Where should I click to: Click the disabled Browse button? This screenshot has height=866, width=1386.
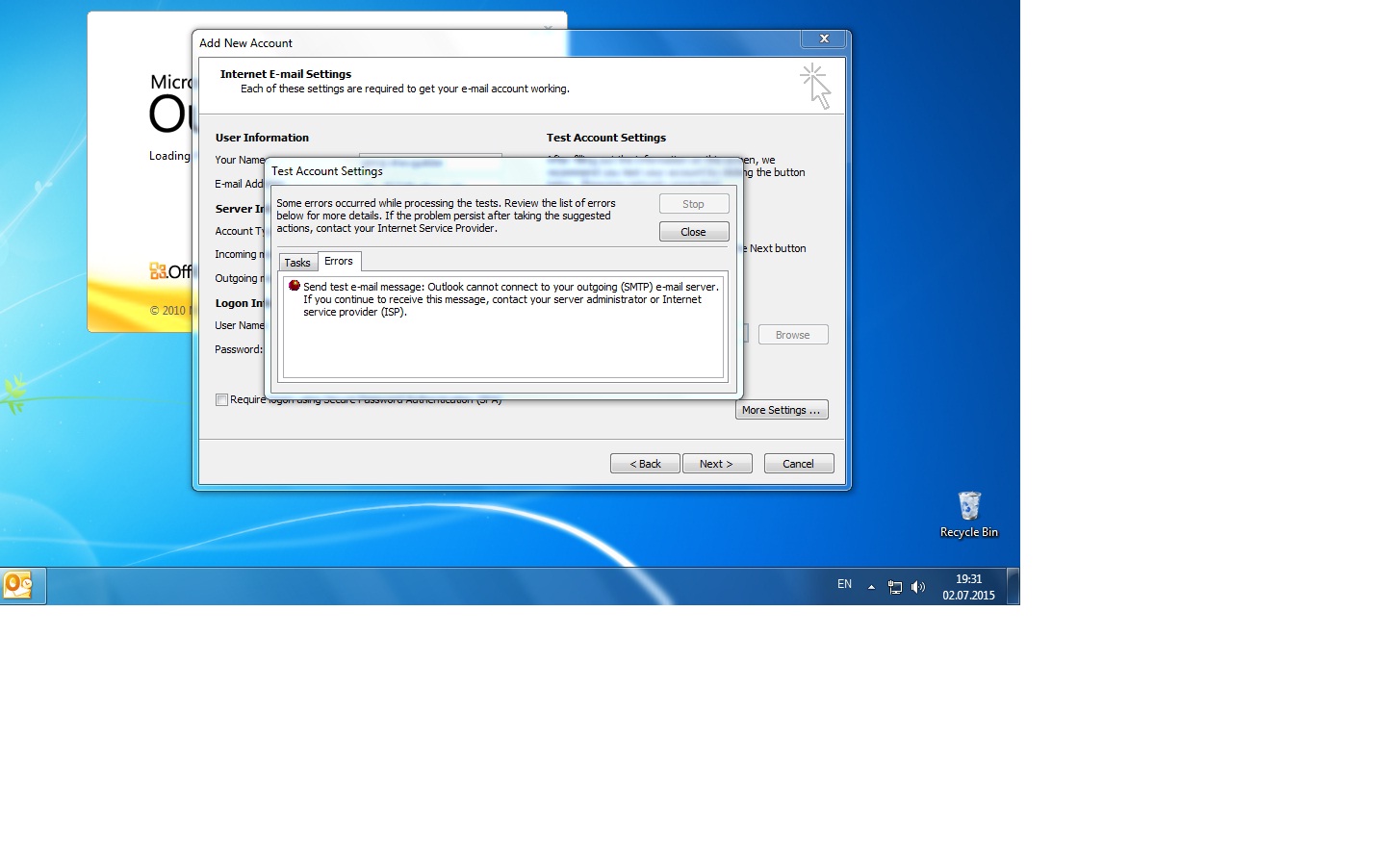tap(793, 335)
